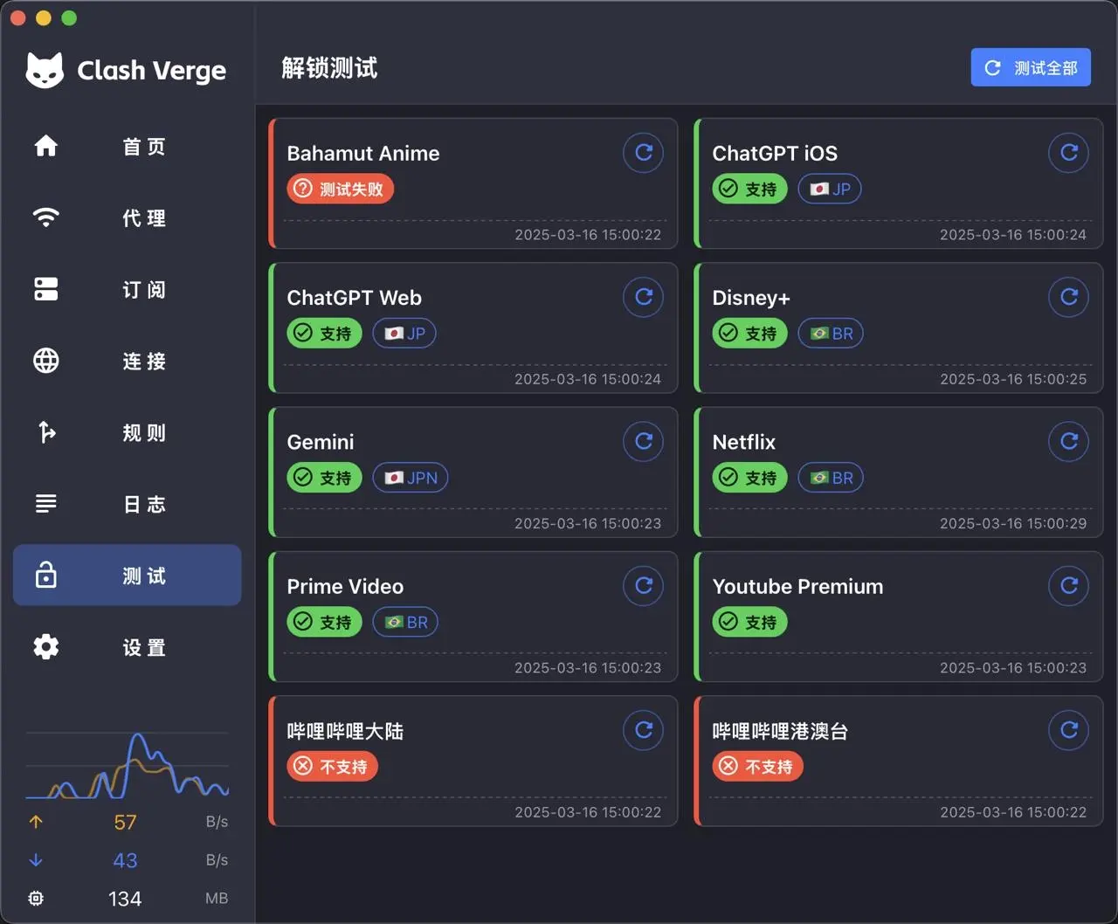The image size is (1118, 924).
Task: Click the upload speed value 57
Action: coord(125,823)
